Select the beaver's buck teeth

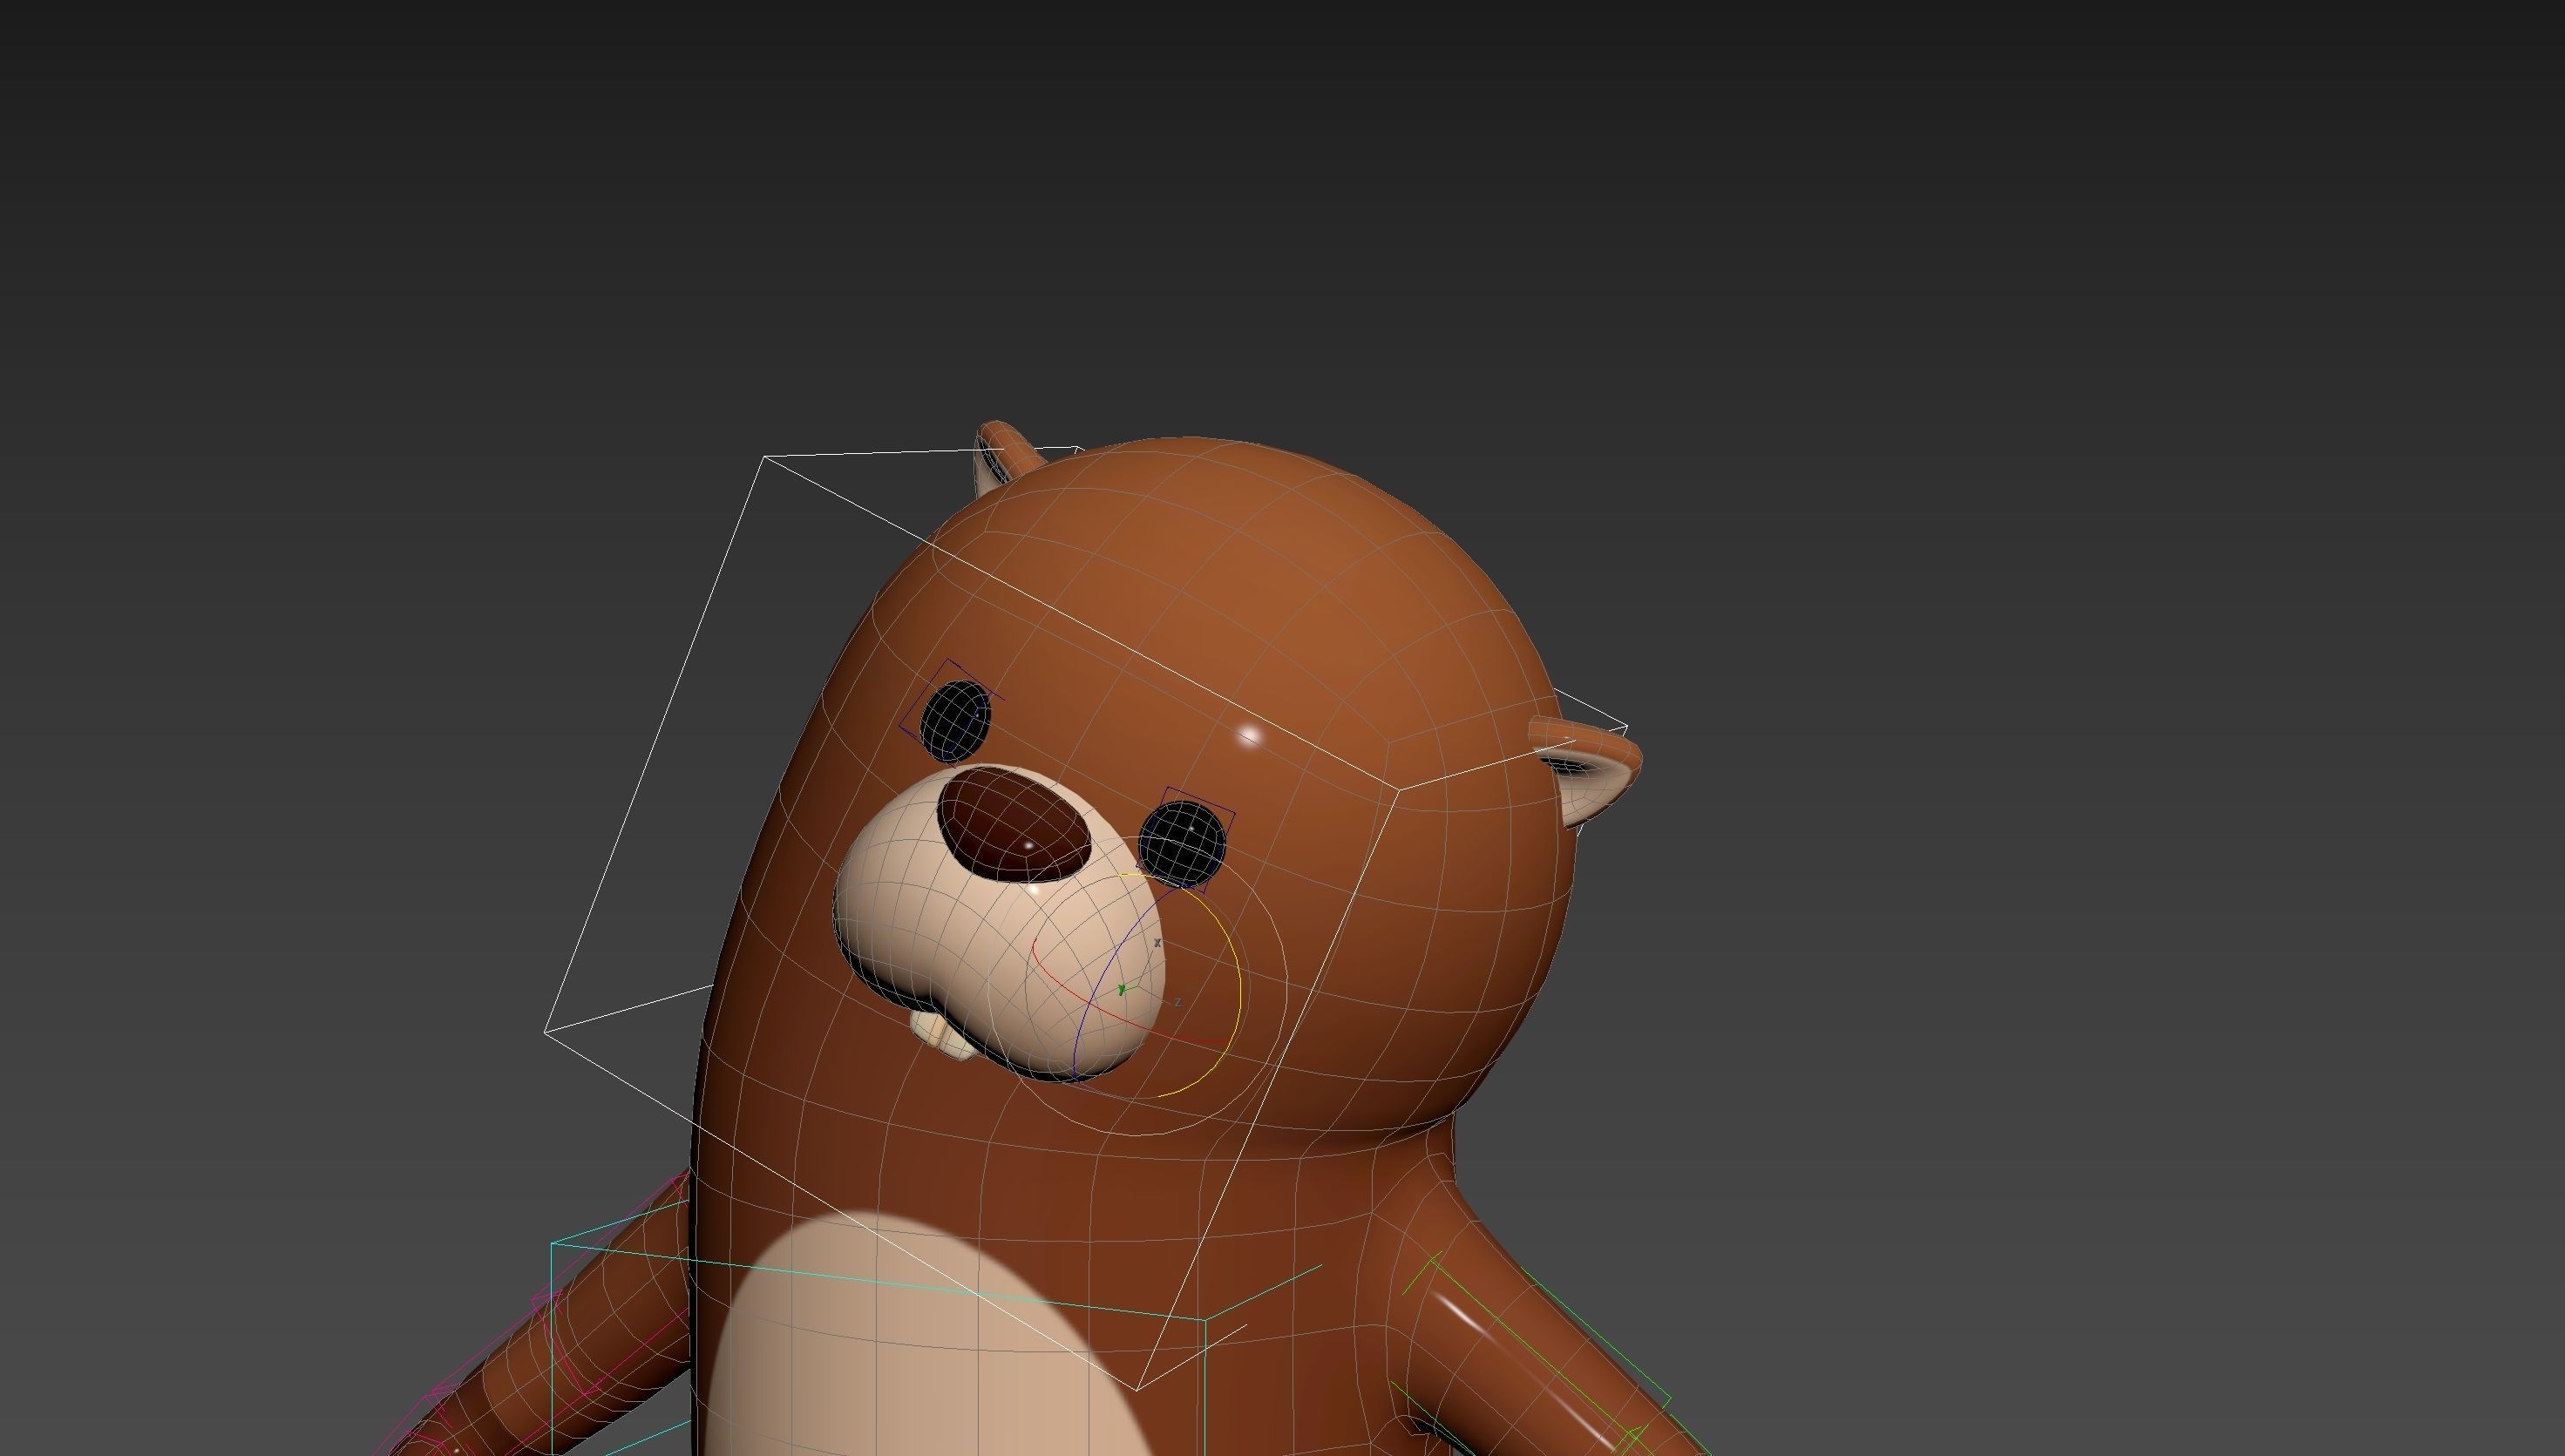tap(945, 1035)
